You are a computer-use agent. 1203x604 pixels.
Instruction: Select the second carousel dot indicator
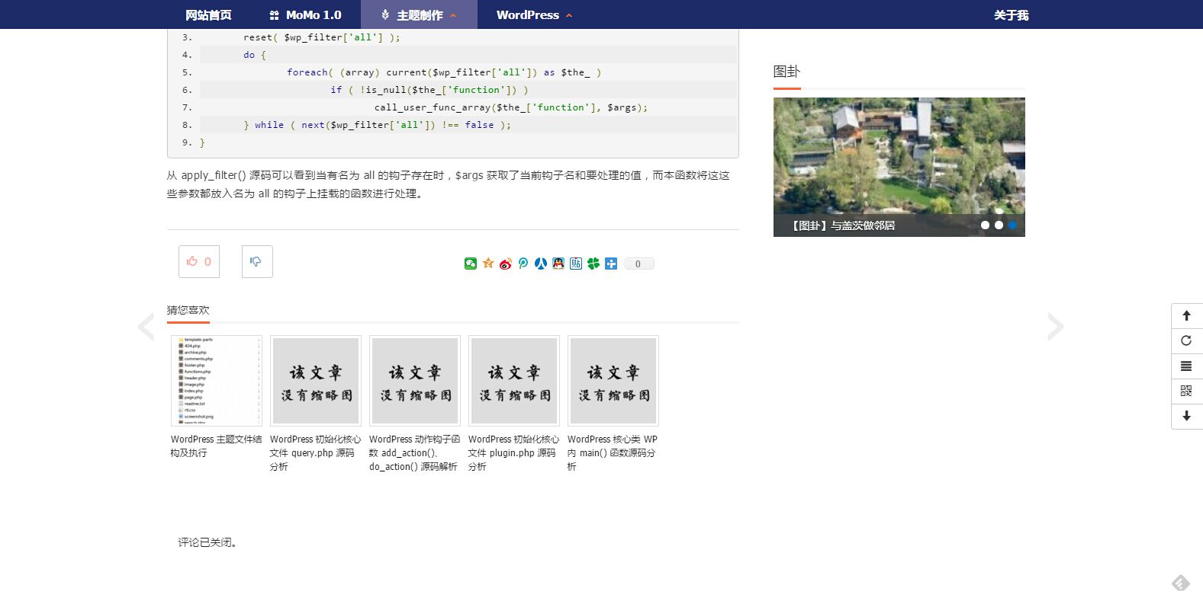[x=999, y=225]
